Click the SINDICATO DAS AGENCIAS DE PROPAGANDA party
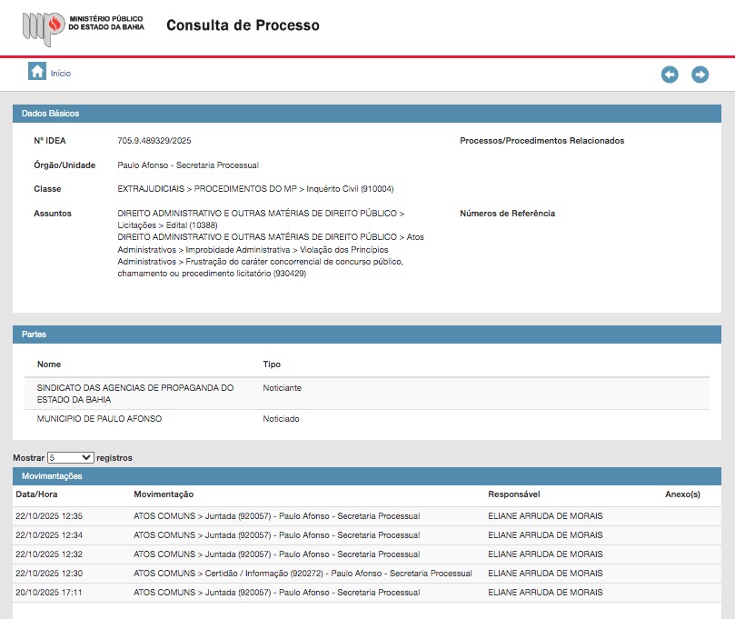This screenshot has width=735, height=619. (135, 394)
